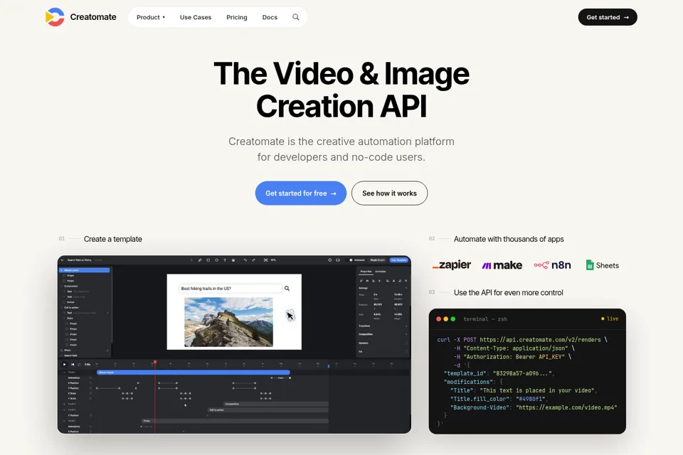Select the Image tool in editor toolbar
This screenshot has width=683, height=455.
(233, 260)
